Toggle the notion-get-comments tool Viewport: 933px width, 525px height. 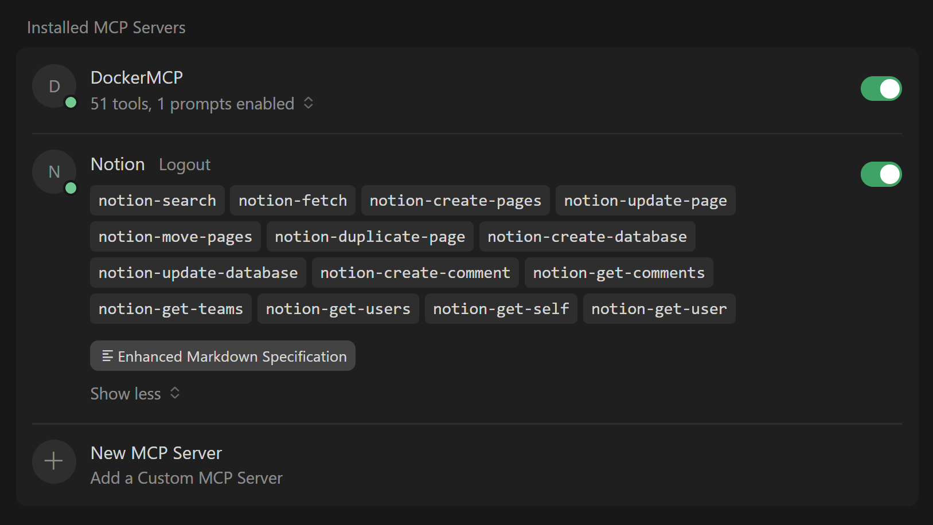tap(619, 273)
